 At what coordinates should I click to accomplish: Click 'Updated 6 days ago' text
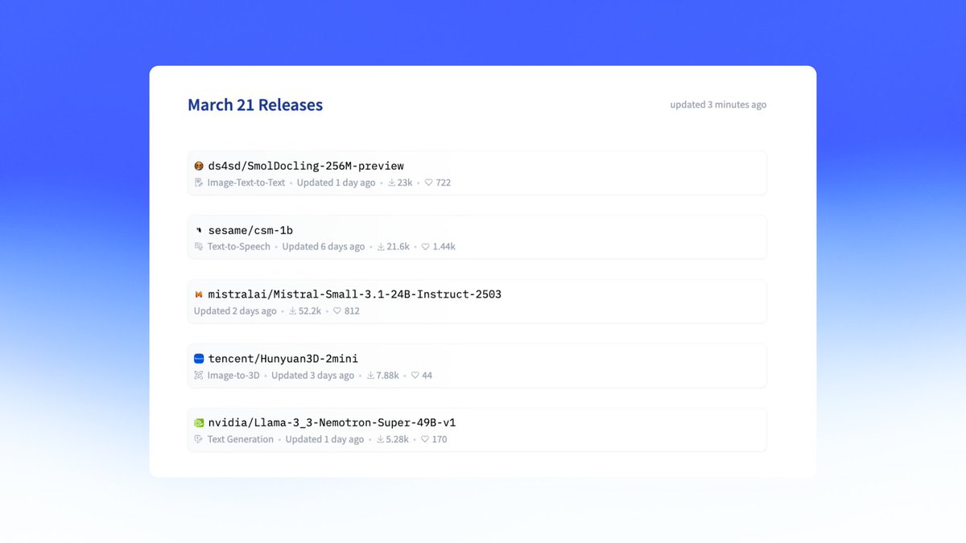pos(324,247)
